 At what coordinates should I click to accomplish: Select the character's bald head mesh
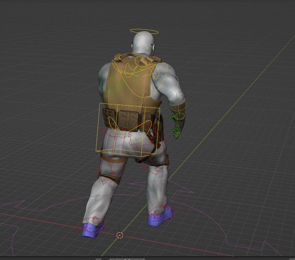tap(144, 43)
